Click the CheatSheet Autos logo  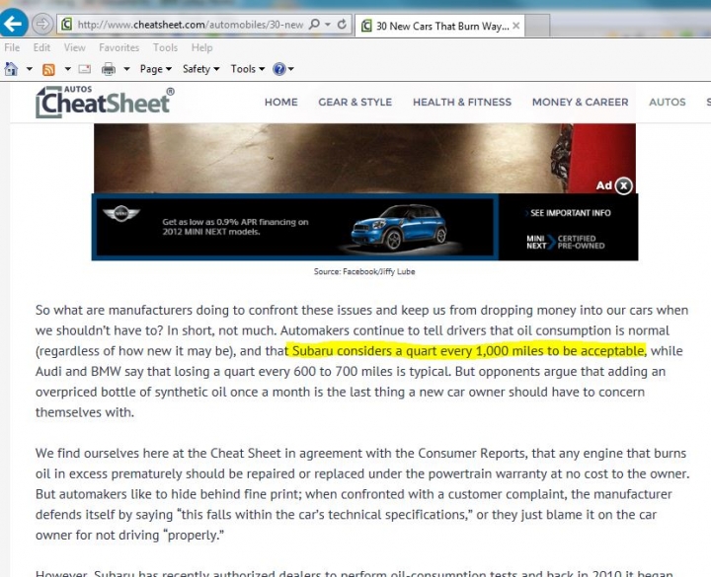pos(105,102)
